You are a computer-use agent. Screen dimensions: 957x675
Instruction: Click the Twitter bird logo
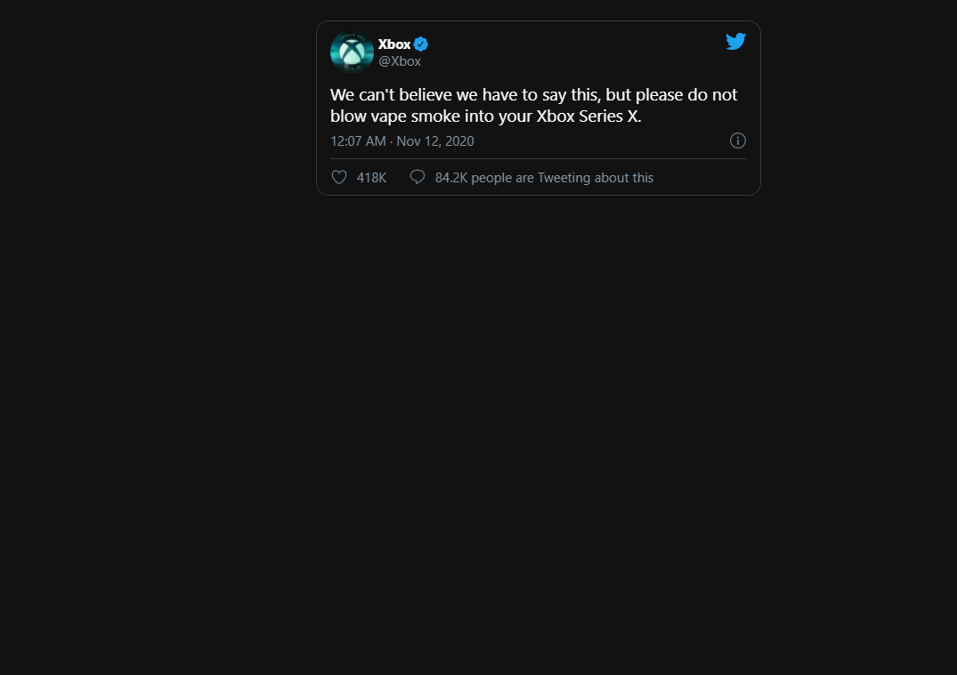point(735,42)
